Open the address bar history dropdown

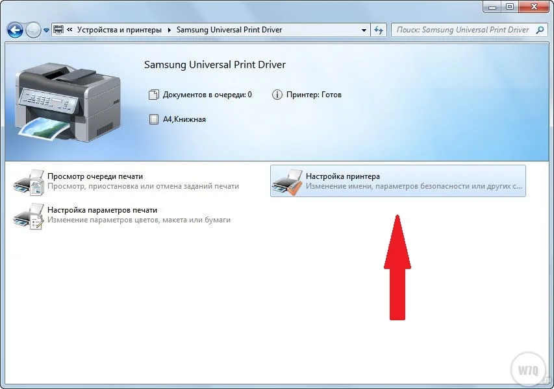pos(364,30)
